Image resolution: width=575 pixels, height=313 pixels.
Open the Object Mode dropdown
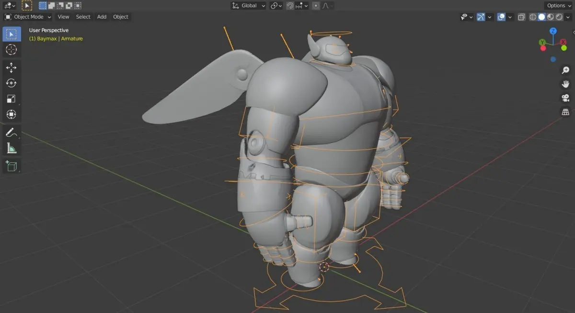click(27, 17)
